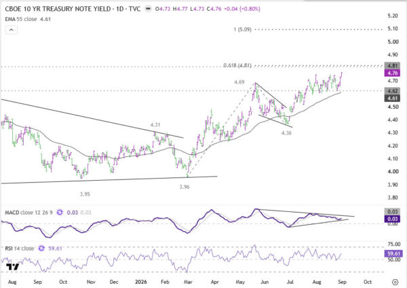407x288 pixels.
Task: Click the grey 4.81 Fibonacci price axis label
Action: click(x=392, y=66)
